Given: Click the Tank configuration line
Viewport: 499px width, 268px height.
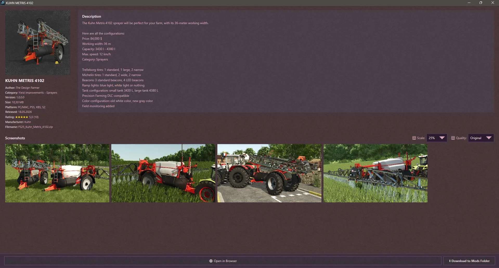Looking at the screenshot, I should [120, 91].
